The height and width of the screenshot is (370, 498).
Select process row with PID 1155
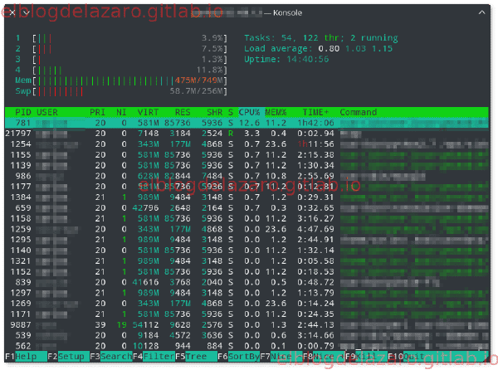click(247, 155)
